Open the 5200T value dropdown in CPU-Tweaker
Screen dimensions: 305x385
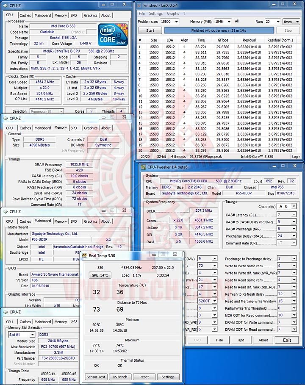coord(215,301)
